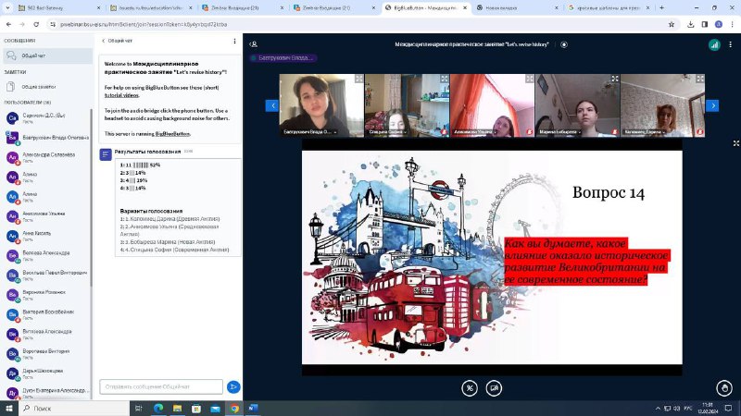
Task: Open Microsoft Edge from taskbar
Action: coord(158,409)
